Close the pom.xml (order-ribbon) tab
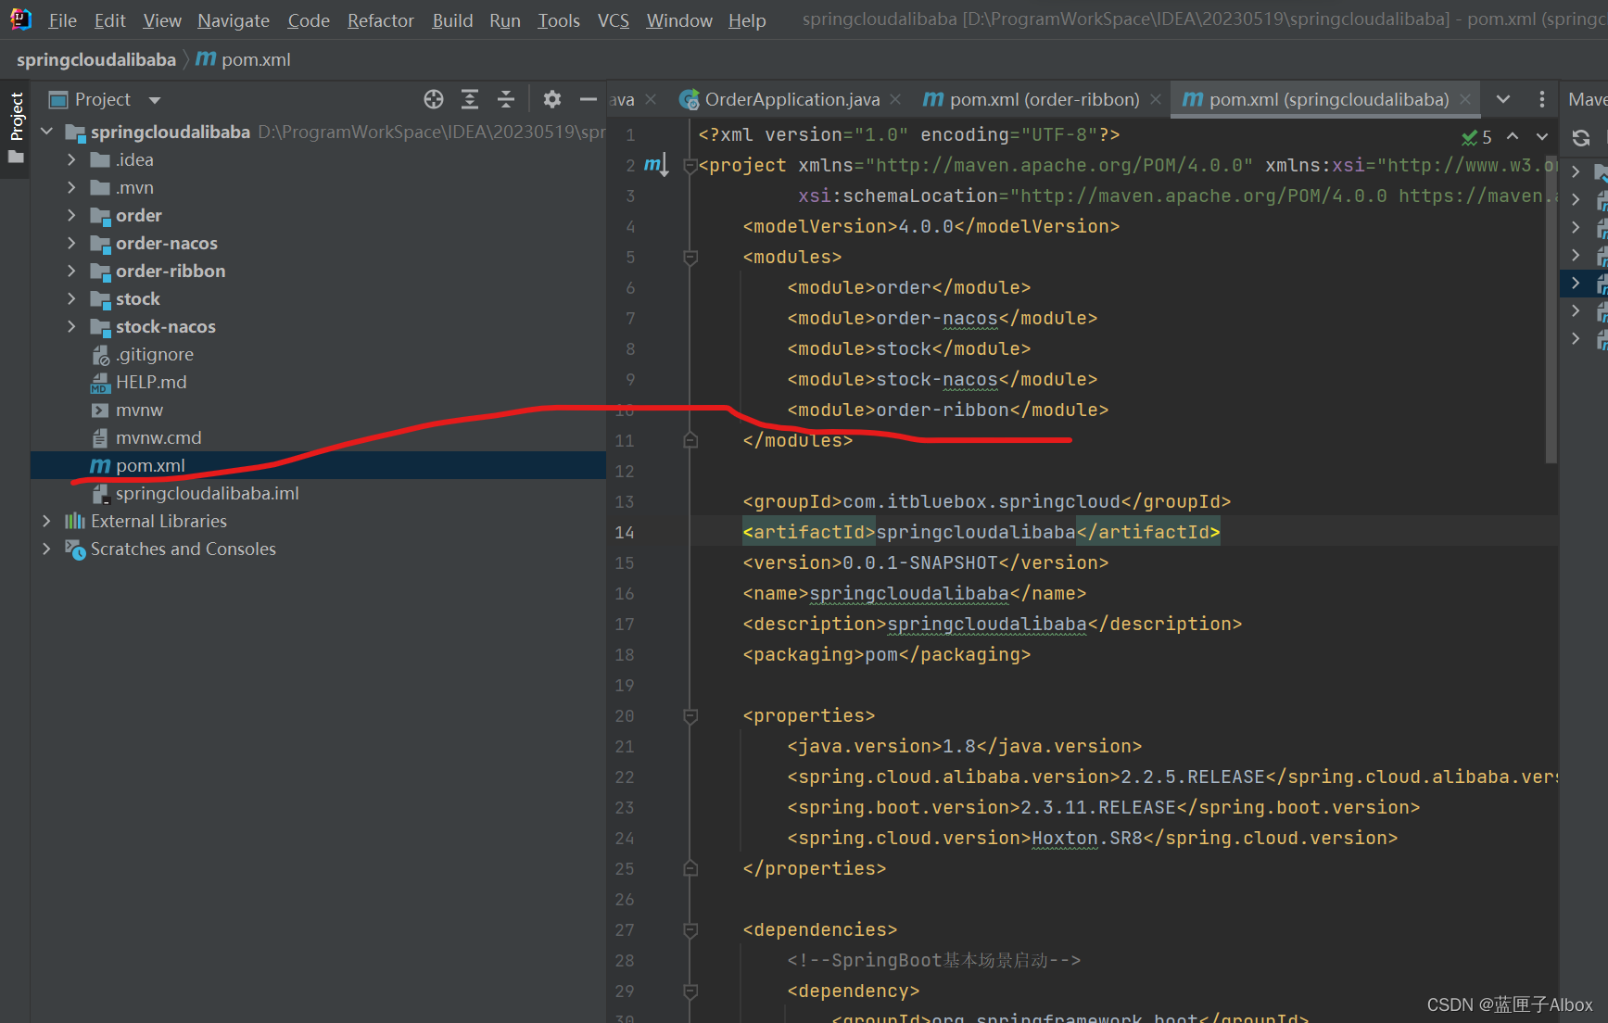This screenshot has width=1608, height=1023. tap(1155, 99)
